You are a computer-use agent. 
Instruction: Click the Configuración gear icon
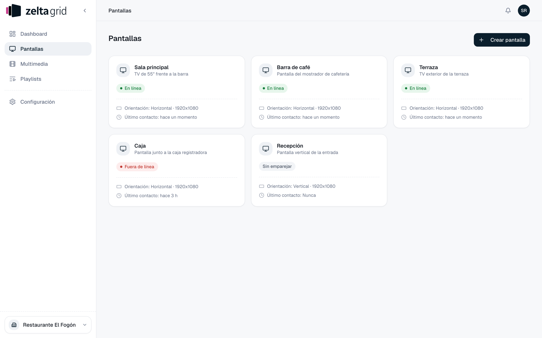click(x=12, y=102)
